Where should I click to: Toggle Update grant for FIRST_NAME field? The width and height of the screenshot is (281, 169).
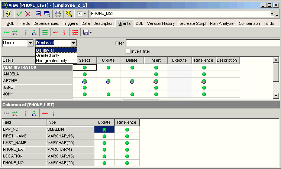coord(104,136)
